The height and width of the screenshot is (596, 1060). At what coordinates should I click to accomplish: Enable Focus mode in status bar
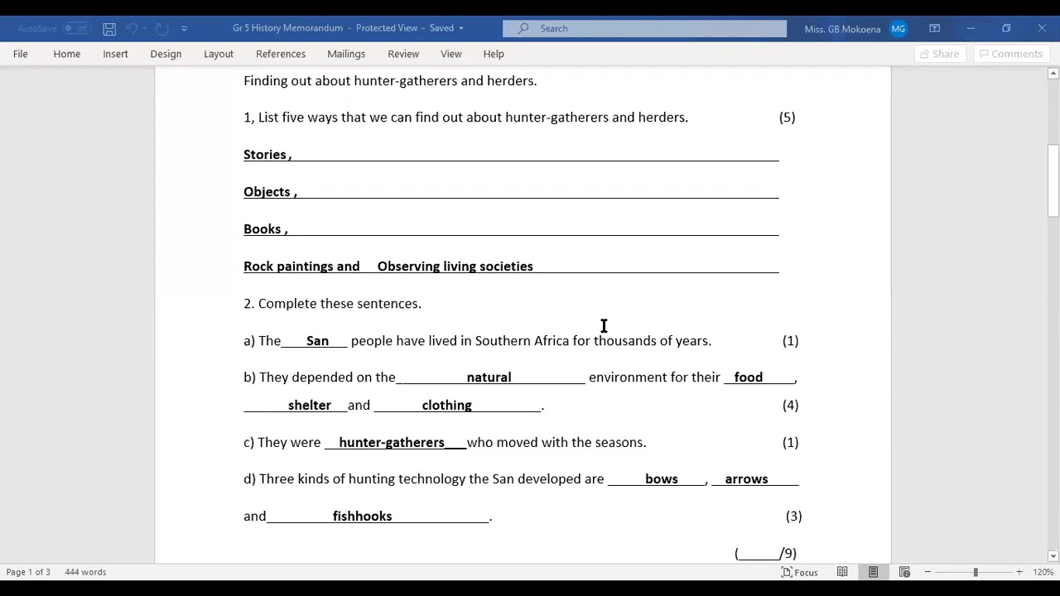click(799, 572)
